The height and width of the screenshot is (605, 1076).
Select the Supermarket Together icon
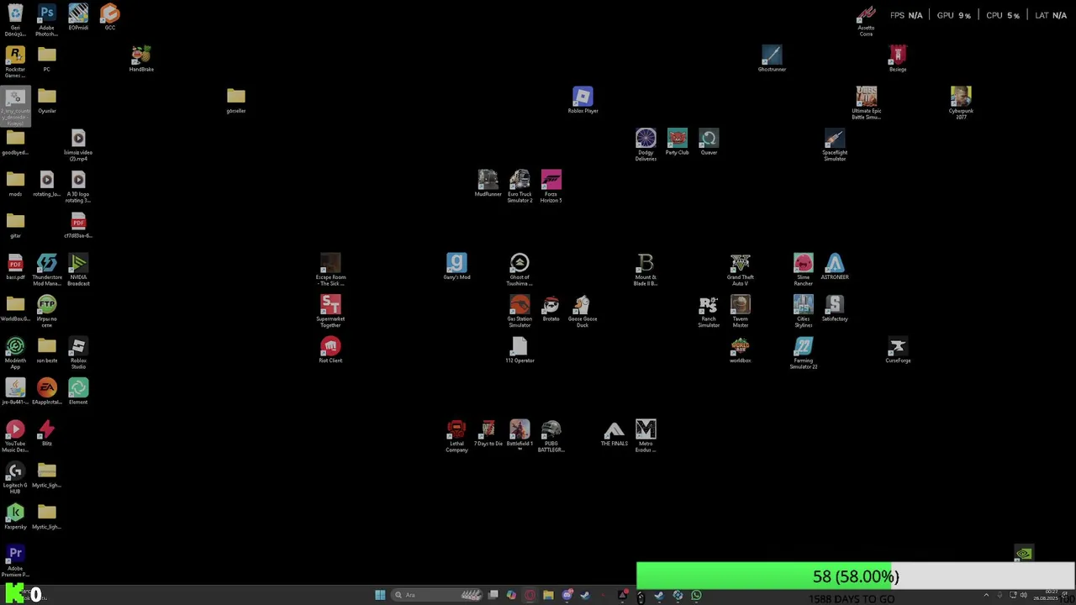click(x=330, y=312)
